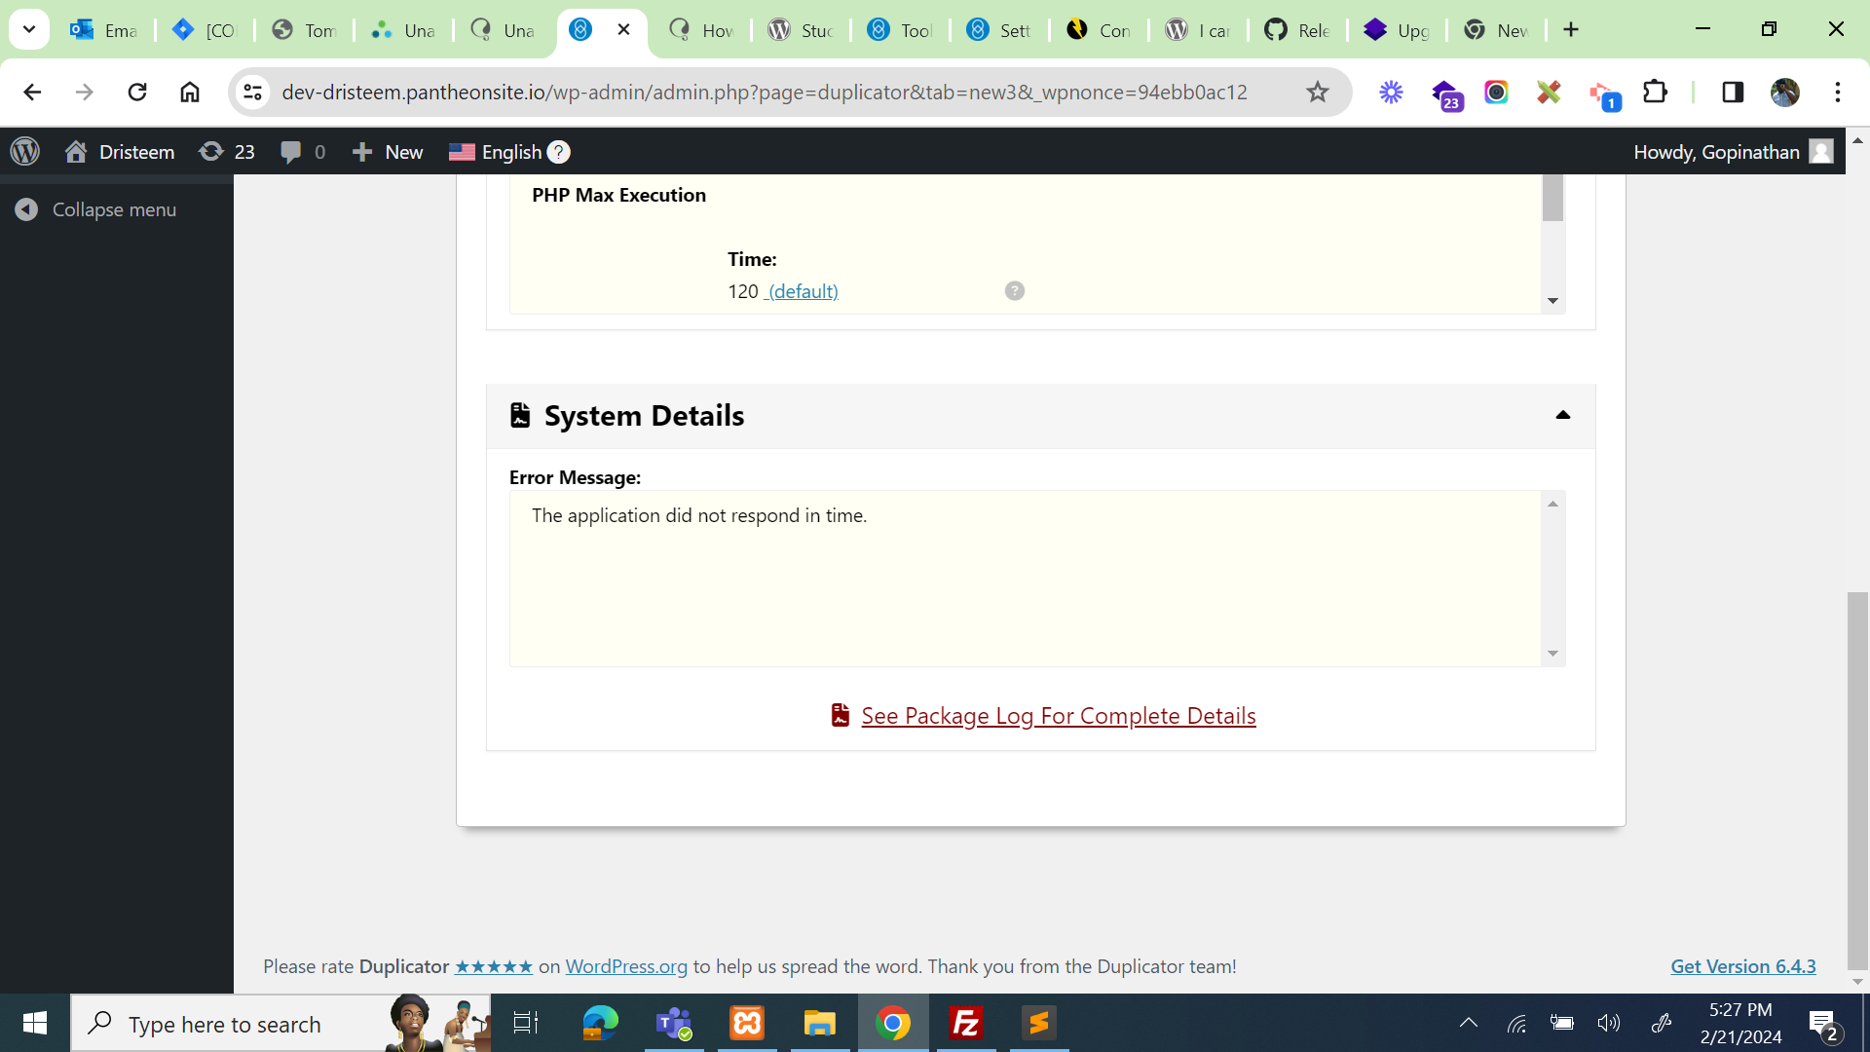Click the PHP settings box scrollbar thumb
The height and width of the screenshot is (1052, 1870).
[1553, 198]
